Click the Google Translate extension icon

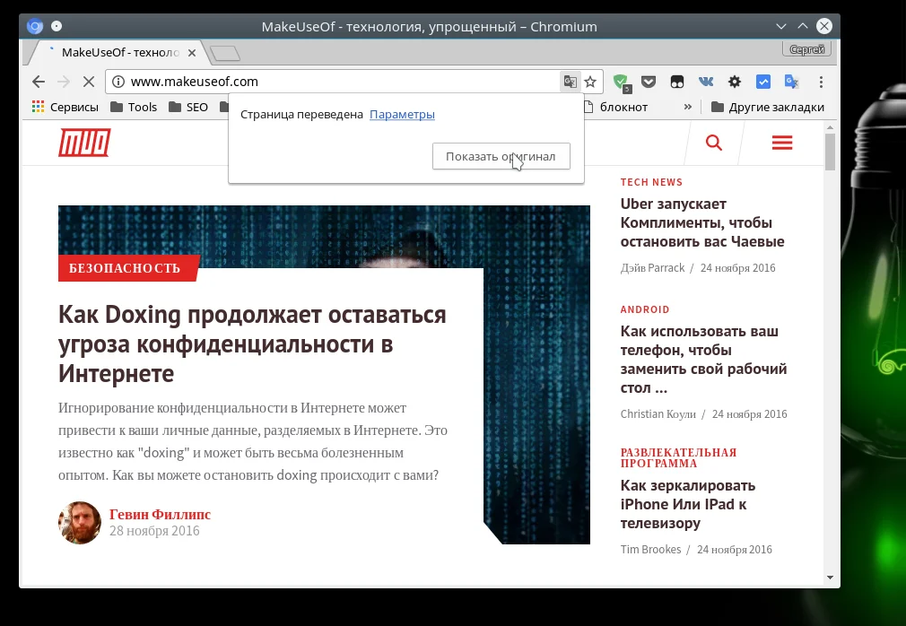click(791, 82)
